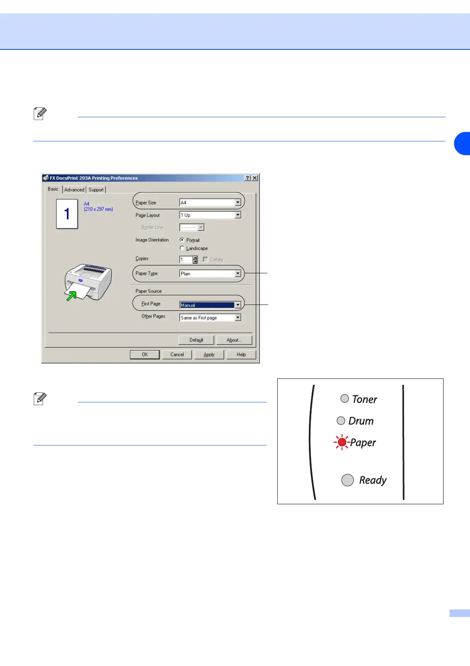Click the "Drum" label on the printer panel
This screenshot has height=666, width=470.
click(x=361, y=421)
